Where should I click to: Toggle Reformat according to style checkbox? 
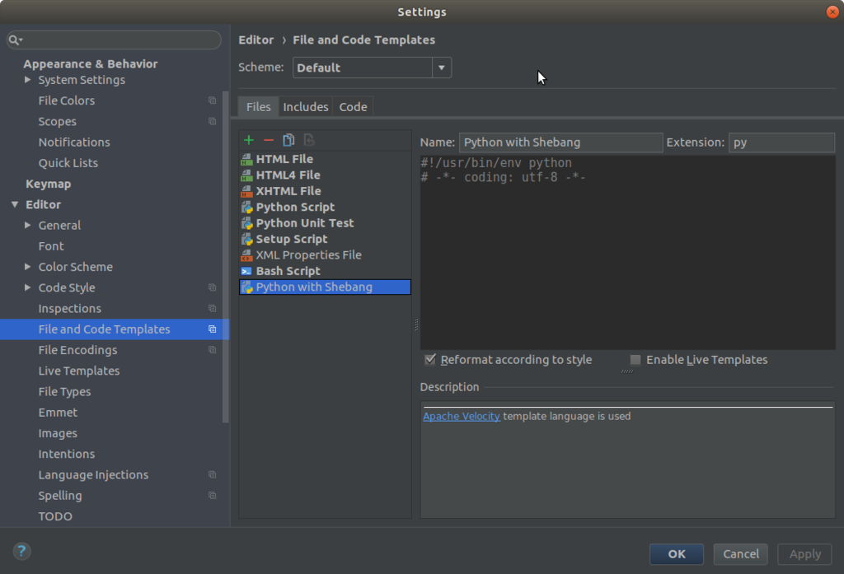pos(430,359)
